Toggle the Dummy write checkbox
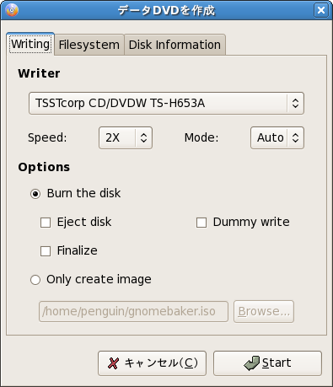This screenshot has width=333, height=387. 201,223
